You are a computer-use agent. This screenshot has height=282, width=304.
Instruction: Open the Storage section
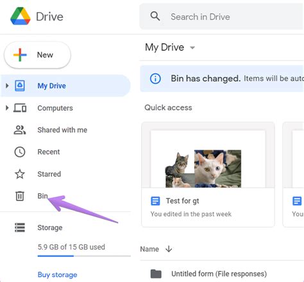[50, 227]
